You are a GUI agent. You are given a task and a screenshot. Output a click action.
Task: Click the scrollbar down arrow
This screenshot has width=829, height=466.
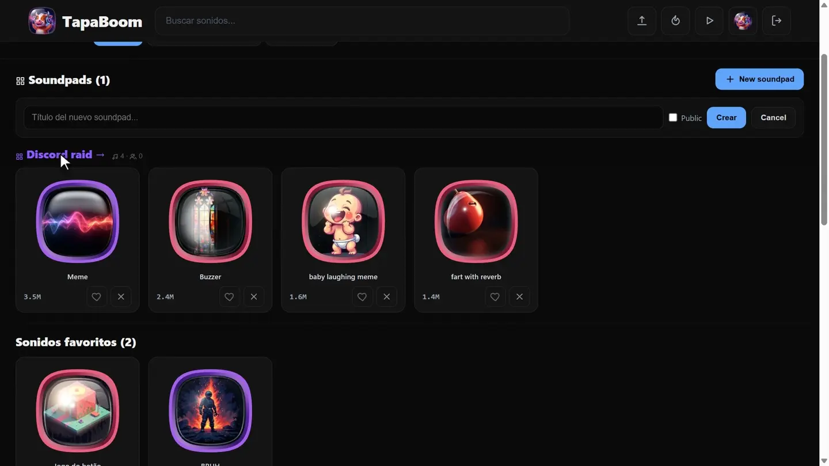click(824, 461)
